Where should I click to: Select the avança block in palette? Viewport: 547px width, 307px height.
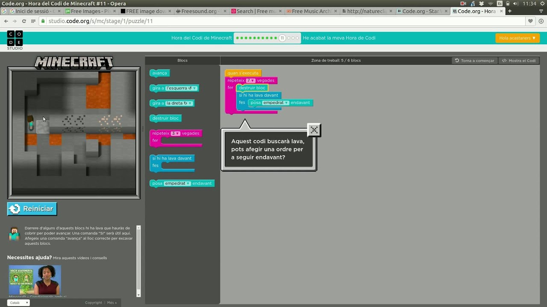(x=160, y=73)
